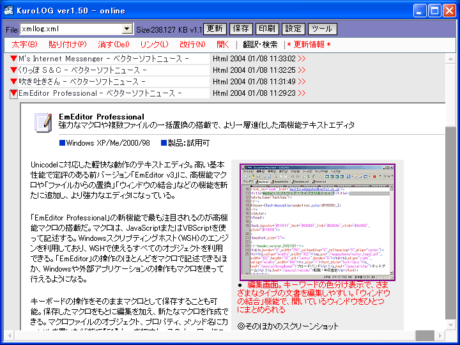The height and width of the screenshot is (345, 460).
Task: Click horizontal scrollbar left arrow
Action: (x=10, y=335)
